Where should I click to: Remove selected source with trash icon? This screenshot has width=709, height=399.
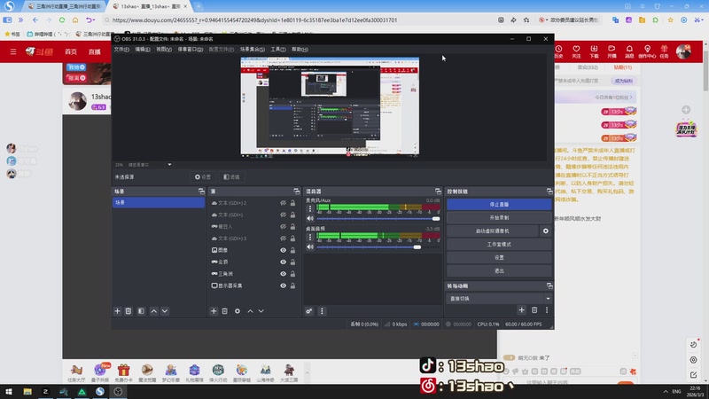(225, 311)
